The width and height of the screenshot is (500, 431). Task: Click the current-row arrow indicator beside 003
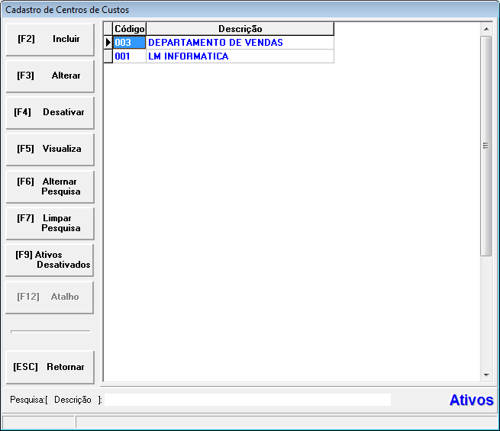pyautogui.click(x=108, y=43)
